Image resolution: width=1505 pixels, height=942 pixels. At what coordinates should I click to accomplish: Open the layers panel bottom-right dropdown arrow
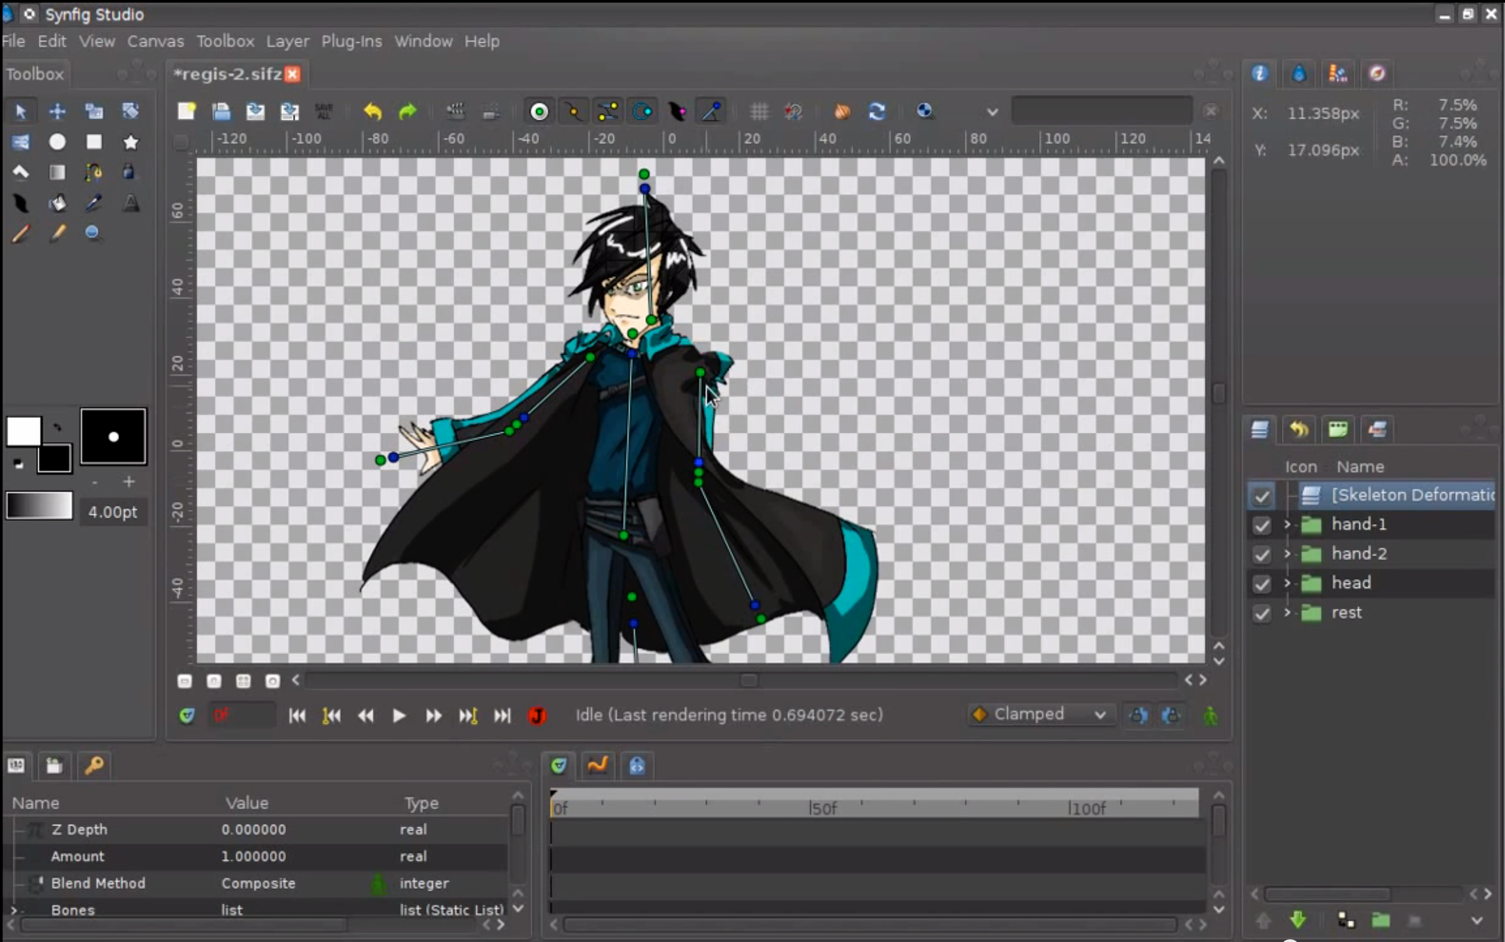coord(1477,920)
